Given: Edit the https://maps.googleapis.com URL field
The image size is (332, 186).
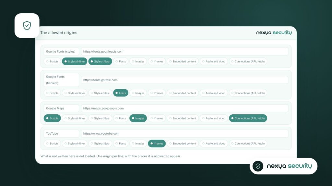Looking at the screenshot, I should (184, 108).
